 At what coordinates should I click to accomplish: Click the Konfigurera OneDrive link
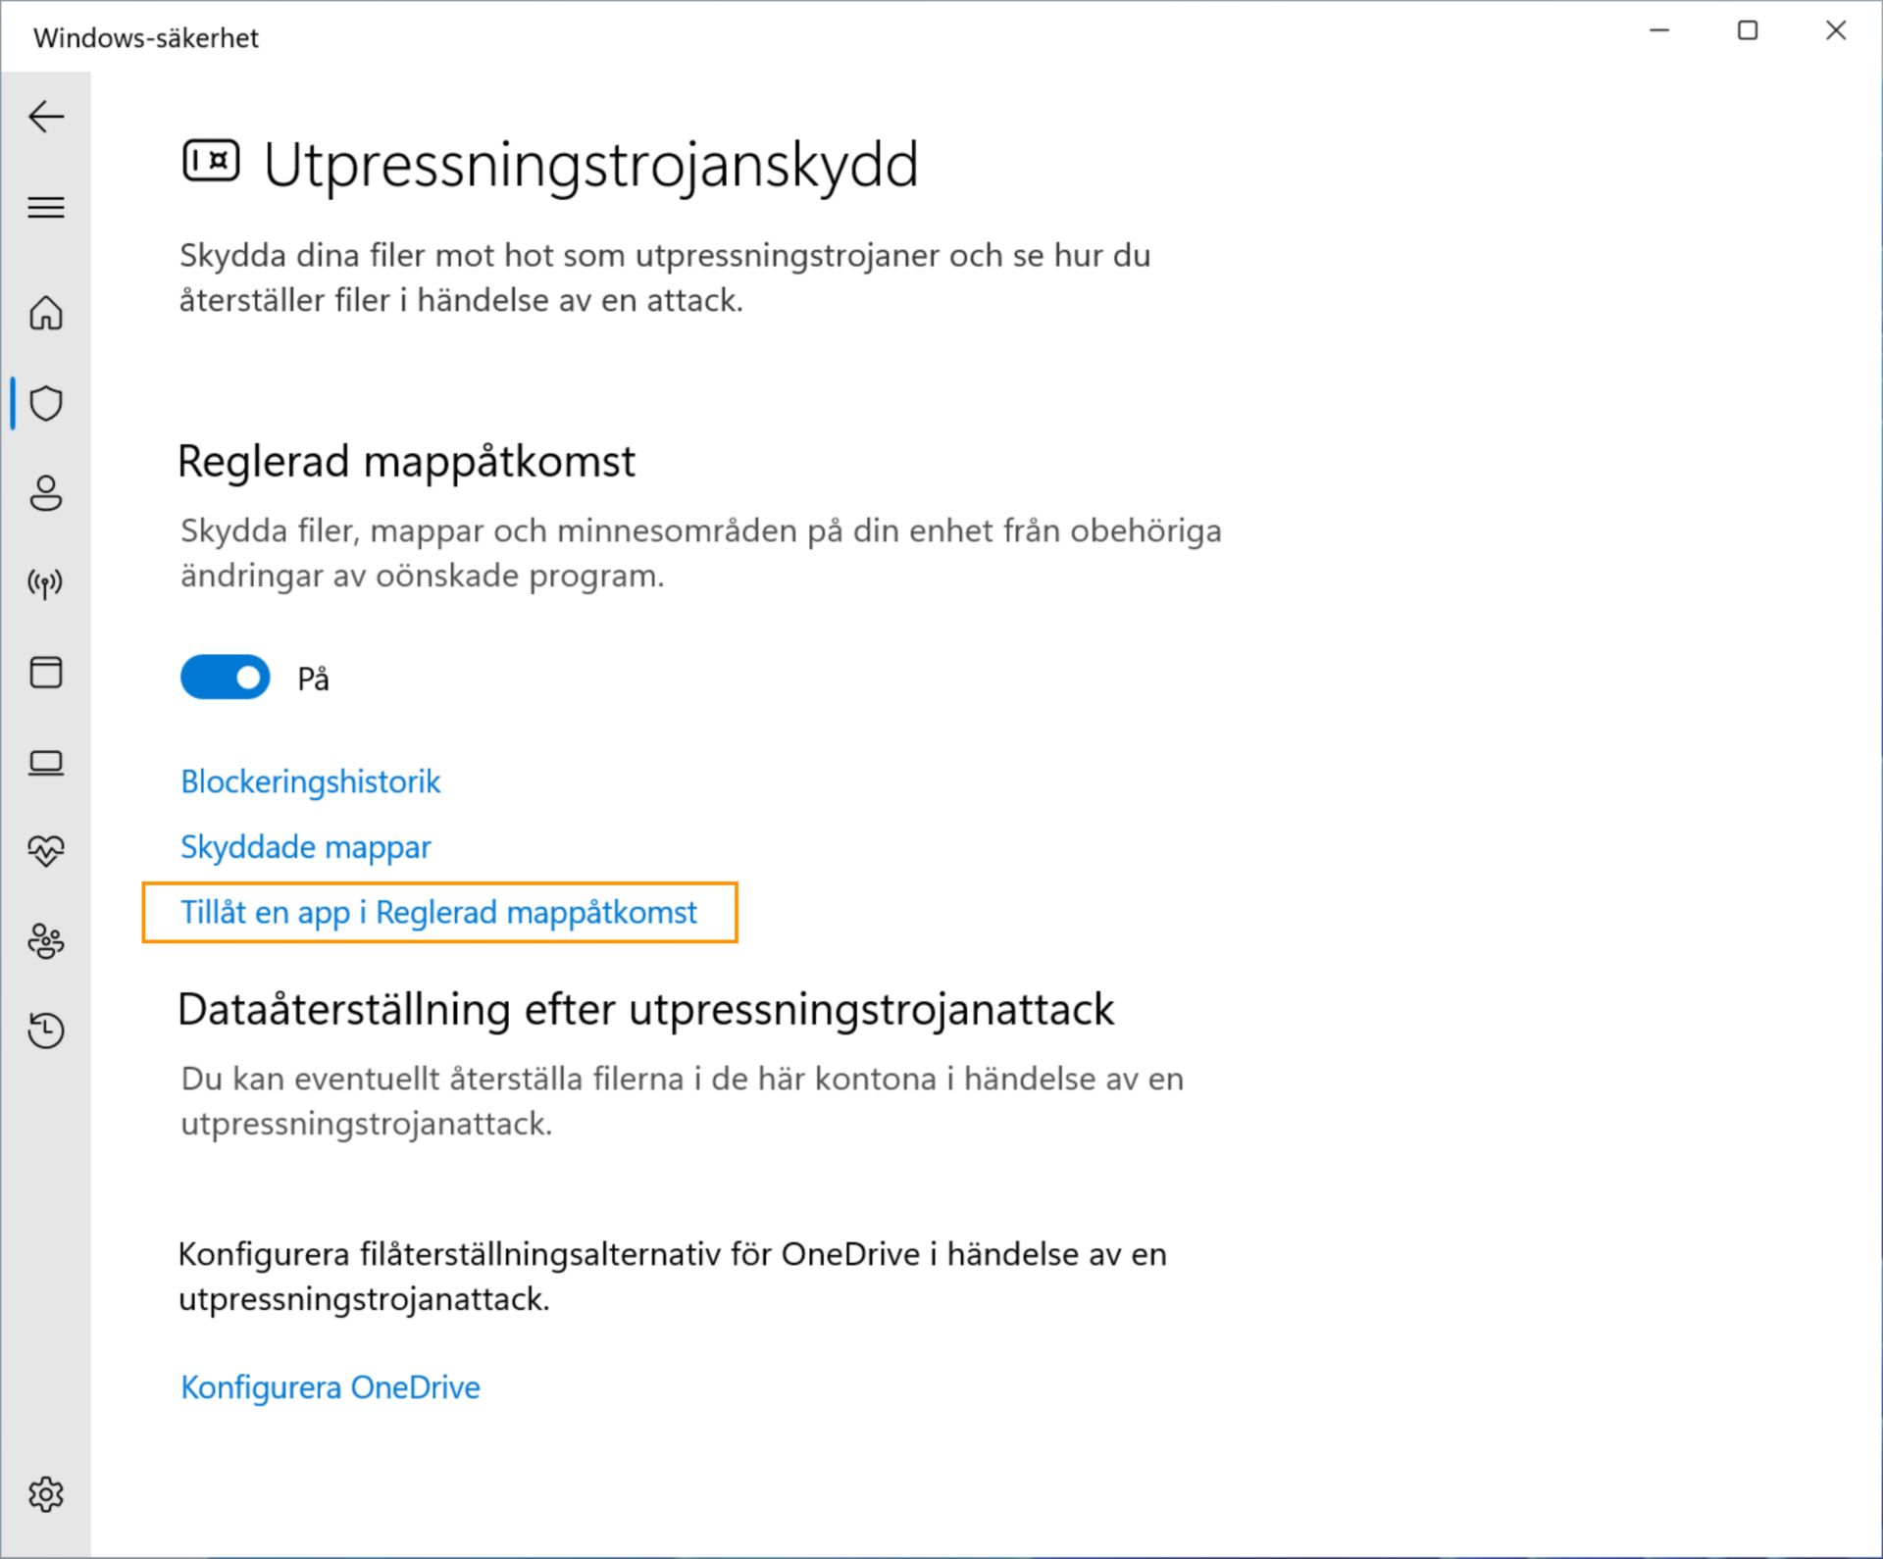tap(331, 1387)
